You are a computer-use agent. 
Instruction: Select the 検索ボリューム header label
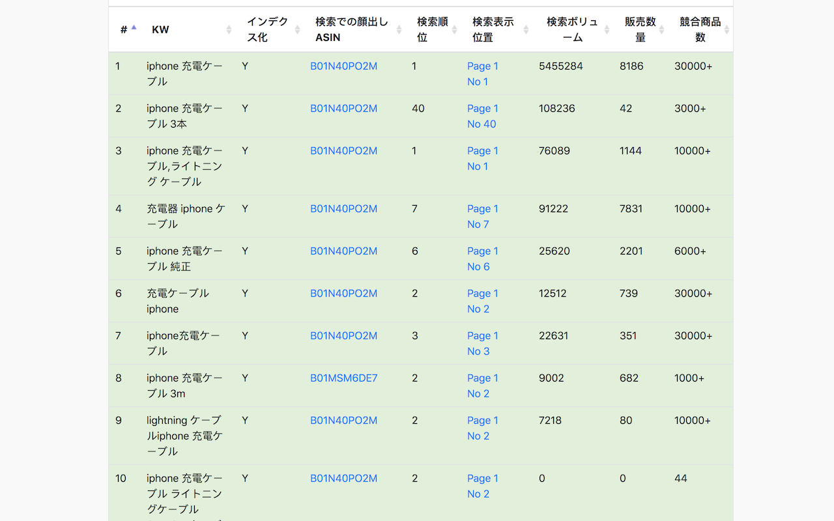pos(573,29)
